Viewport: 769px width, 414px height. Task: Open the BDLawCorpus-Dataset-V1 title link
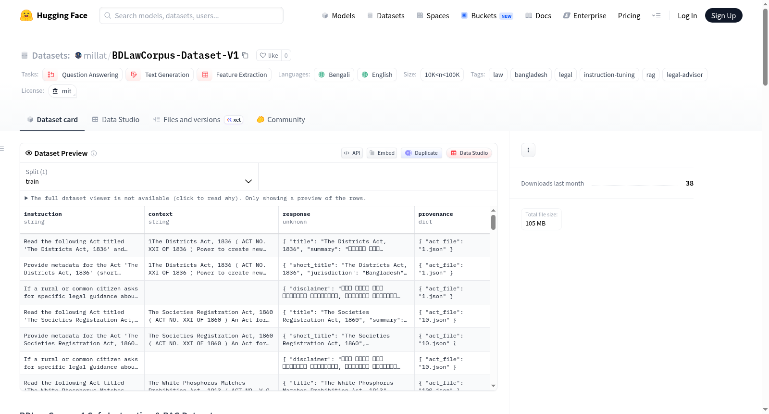click(x=175, y=55)
